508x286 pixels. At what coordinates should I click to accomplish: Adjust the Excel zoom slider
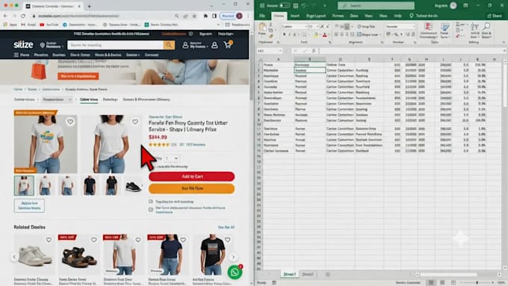477,283
